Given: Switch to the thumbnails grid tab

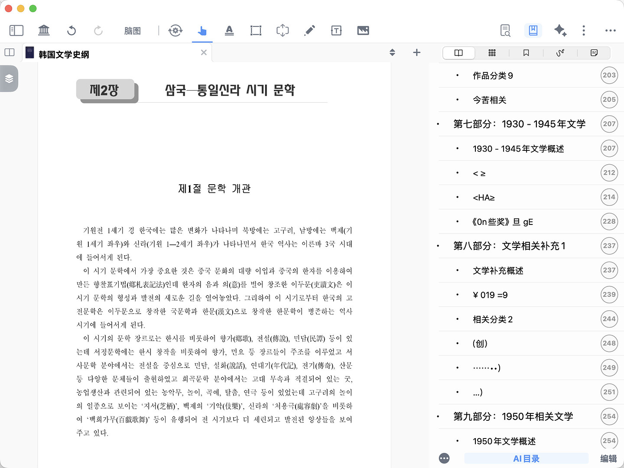Looking at the screenshot, I should 492,53.
